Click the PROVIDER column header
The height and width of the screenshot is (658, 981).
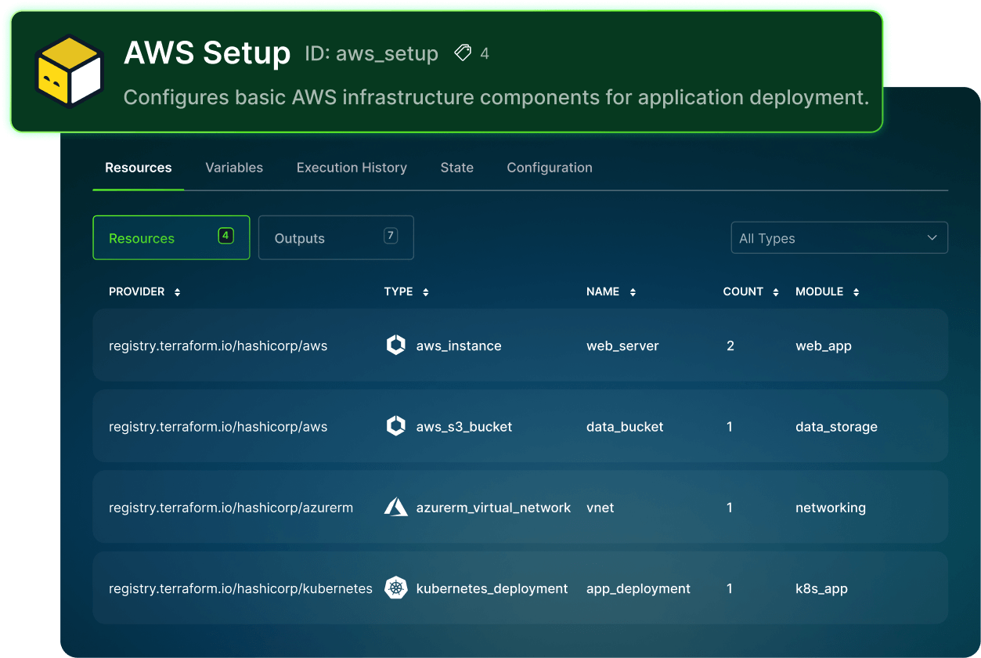point(137,291)
